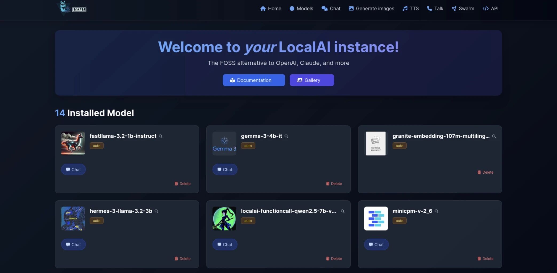The height and width of the screenshot is (273, 557).
Task: Click the trash icon for granite-embedding model
Action: tap(478, 172)
